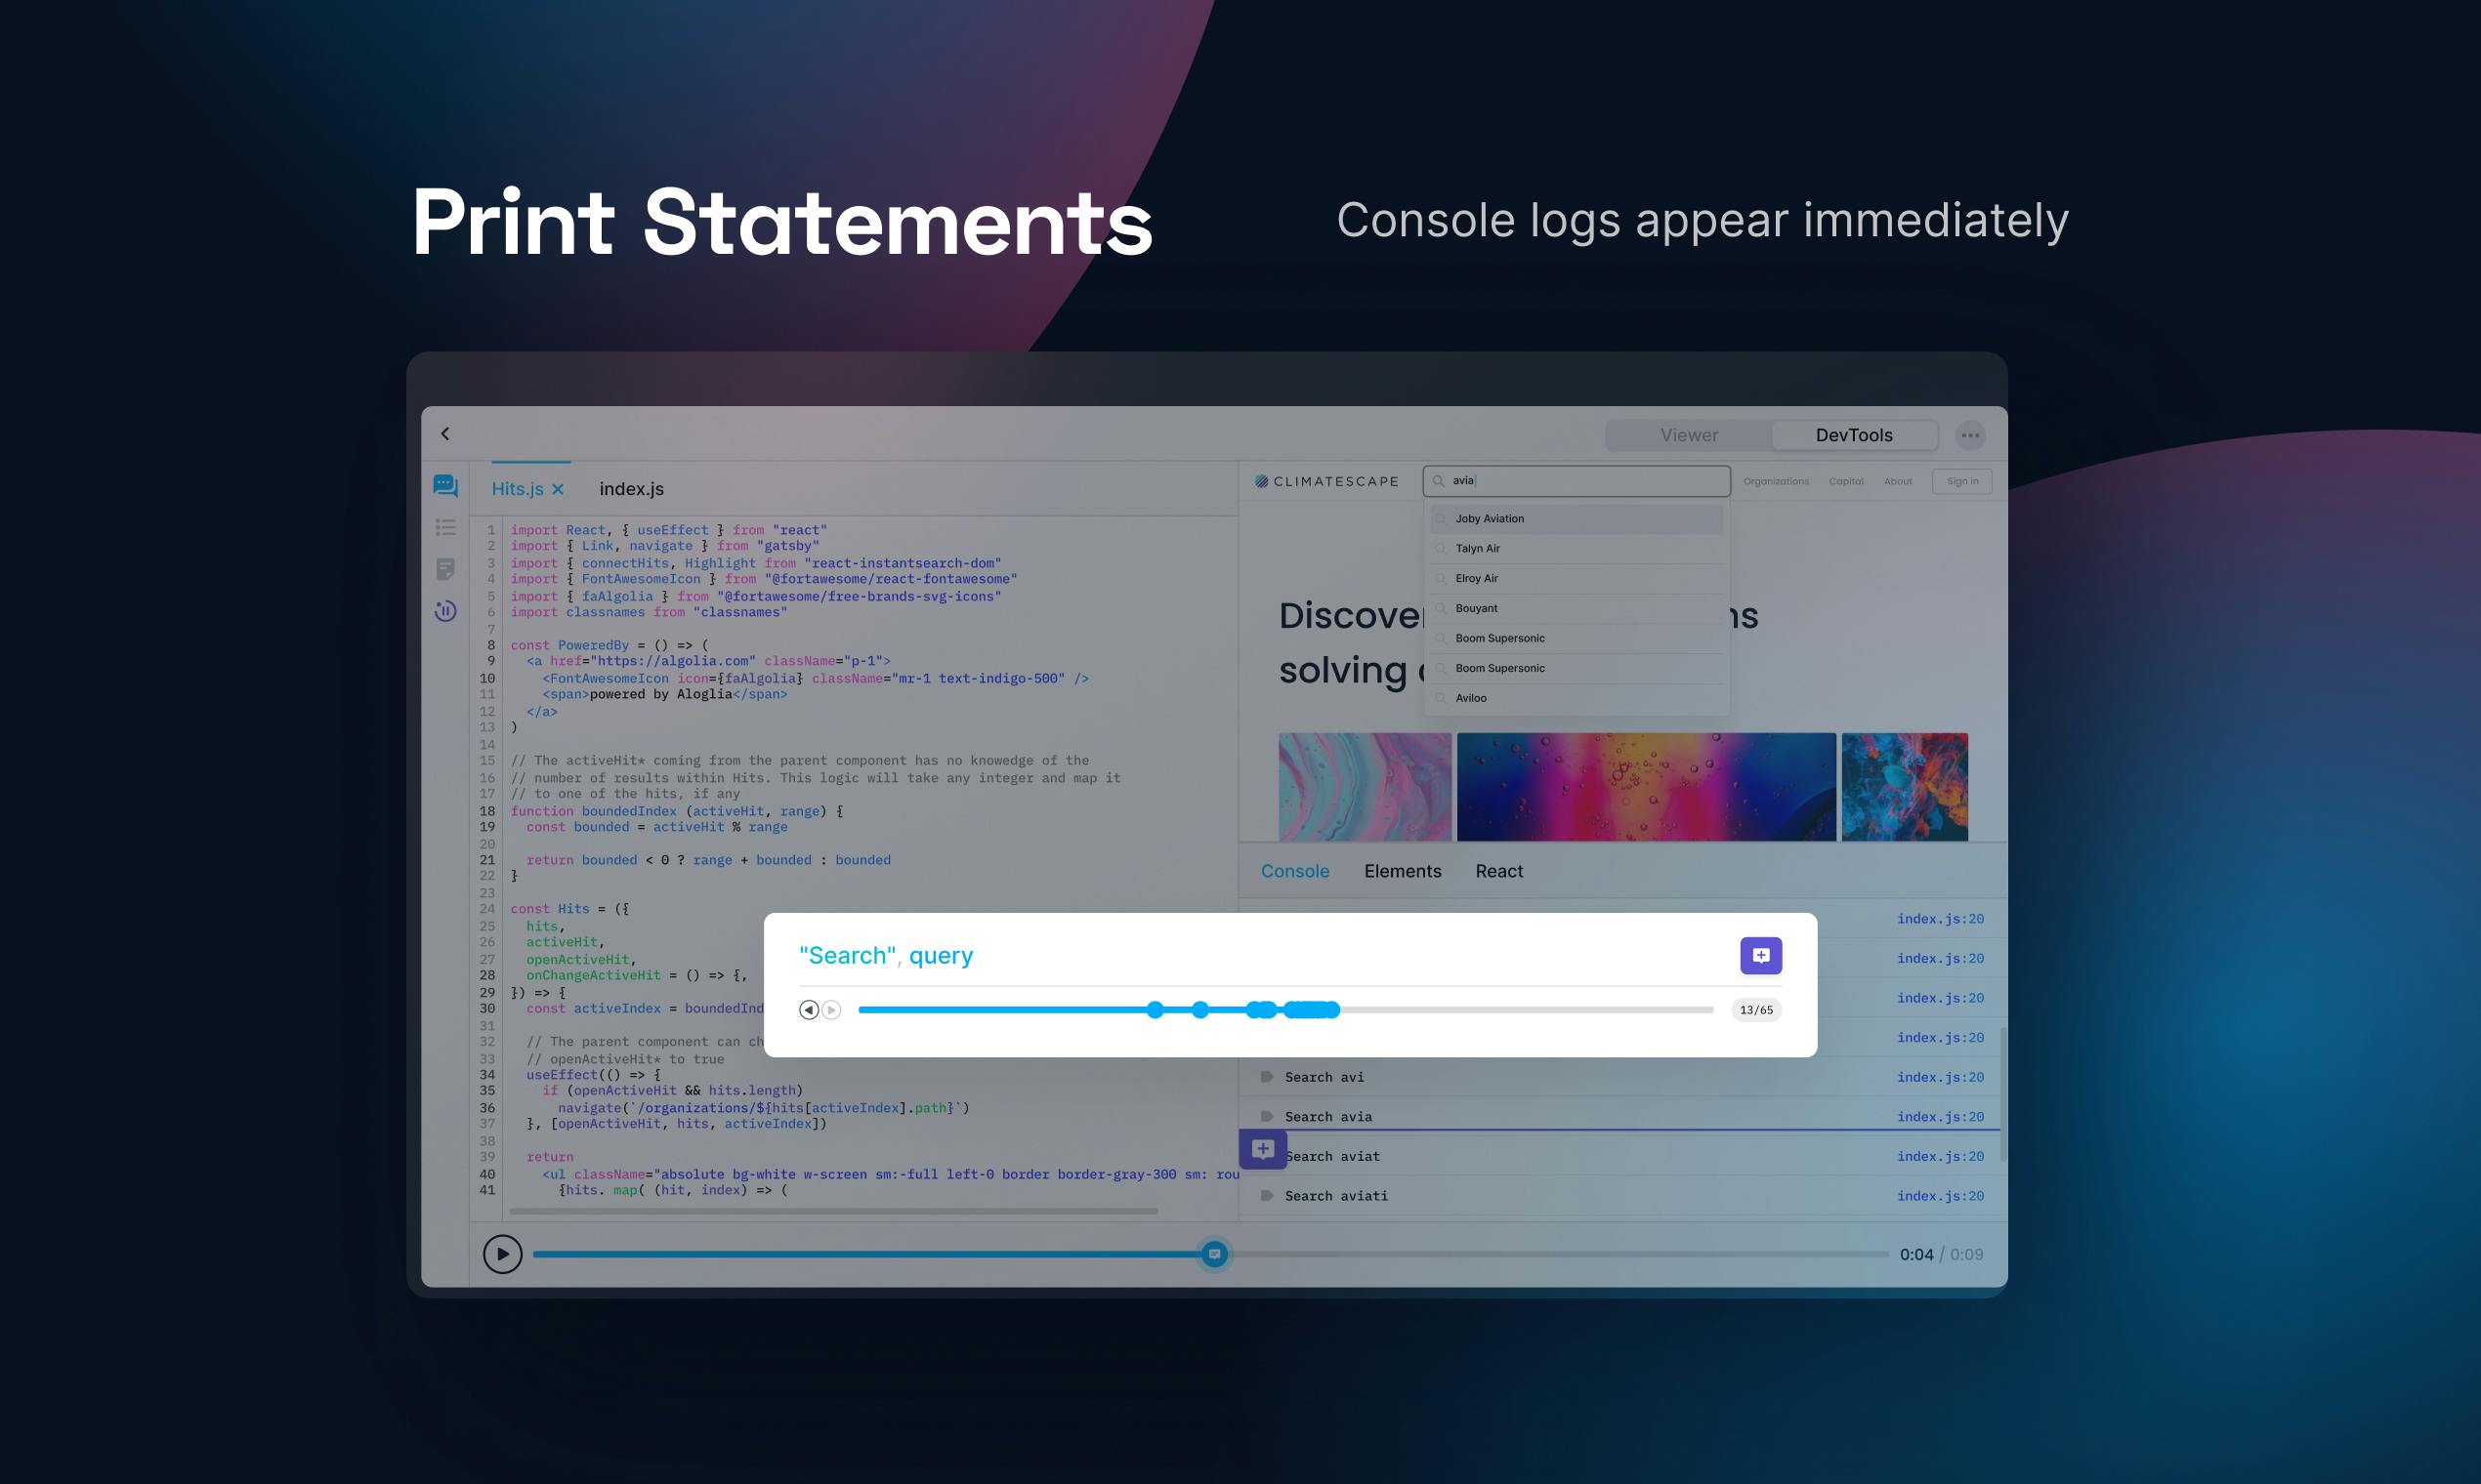Seek on the main playback timeline bar

point(1210,1254)
